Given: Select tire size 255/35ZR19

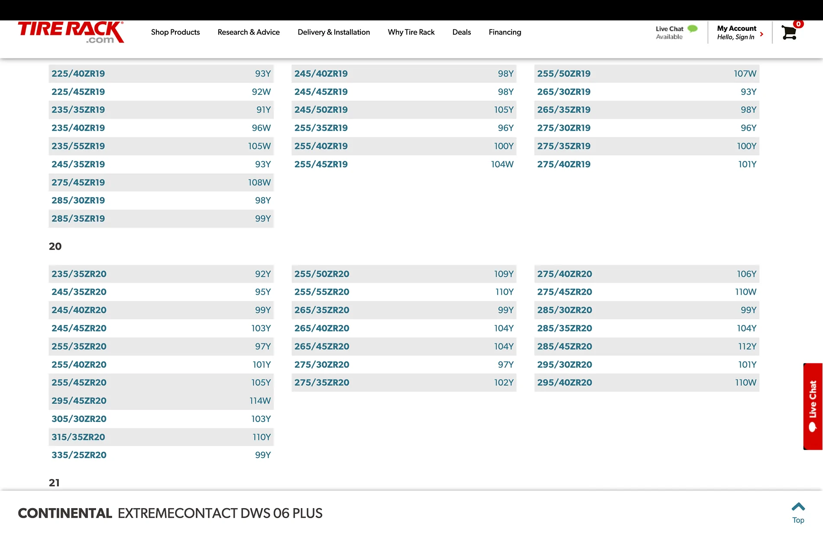Looking at the screenshot, I should coord(404,128).
